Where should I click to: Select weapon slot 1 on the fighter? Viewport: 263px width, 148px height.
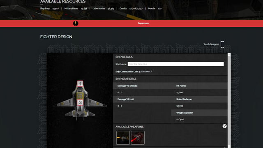pyautogui.click(x=80, y=83)
